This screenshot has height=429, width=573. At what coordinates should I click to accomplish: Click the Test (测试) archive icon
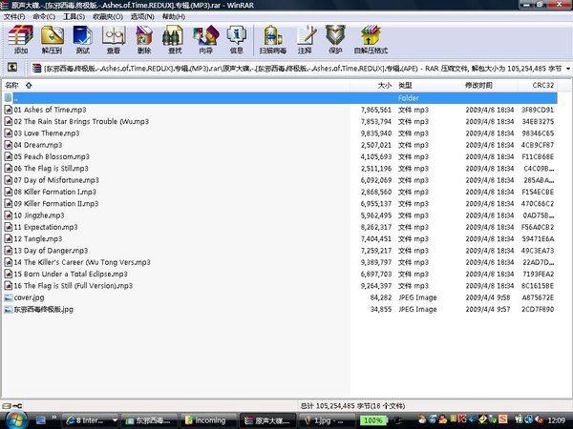point(82,39)
